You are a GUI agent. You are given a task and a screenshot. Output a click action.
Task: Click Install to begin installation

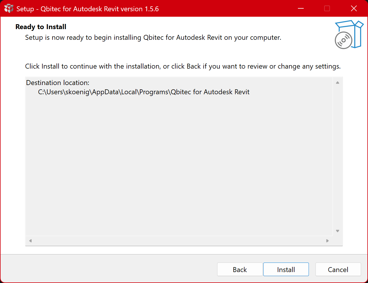click(286, 269)
